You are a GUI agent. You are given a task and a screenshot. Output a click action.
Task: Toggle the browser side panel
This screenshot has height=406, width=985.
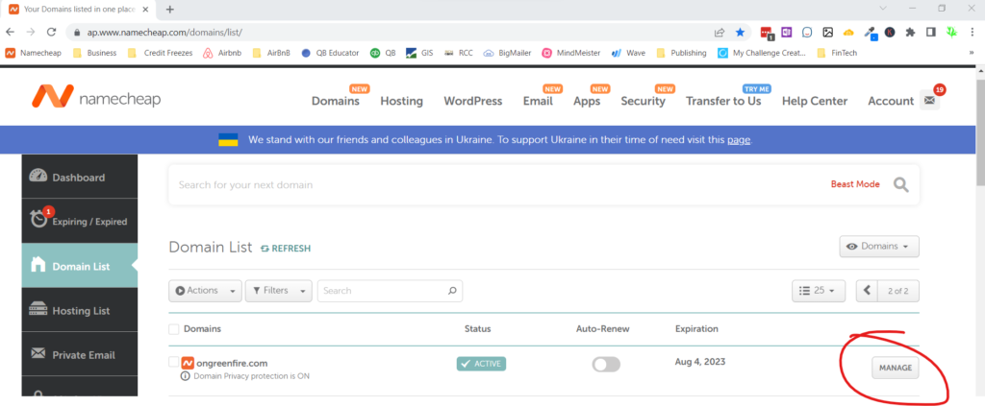[931, 32]
